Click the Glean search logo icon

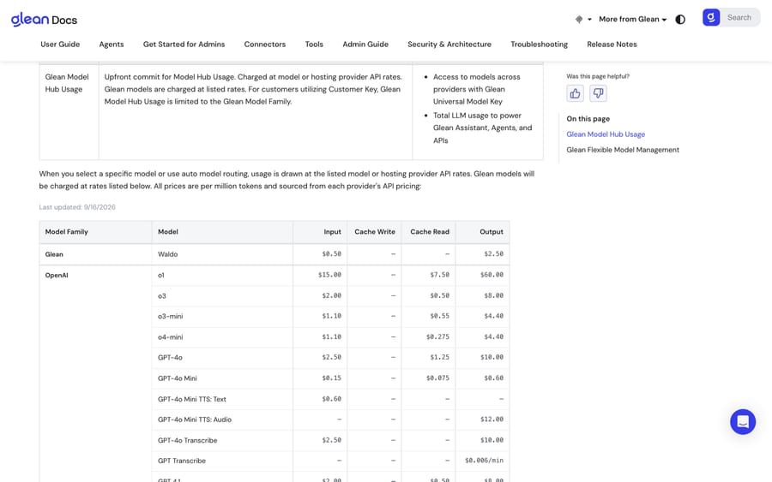[x=711, y=18]
